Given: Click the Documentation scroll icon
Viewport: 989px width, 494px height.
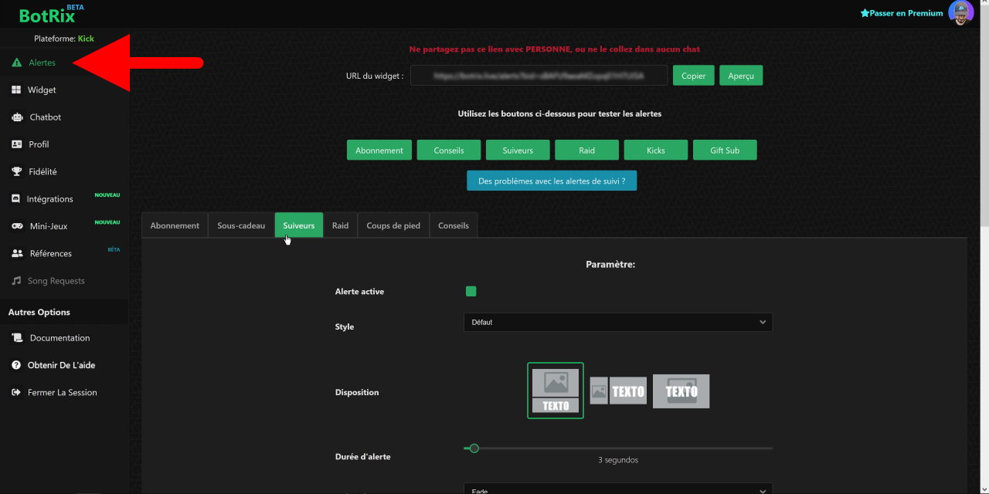Looking at the screenshot, I should (17, 338).
